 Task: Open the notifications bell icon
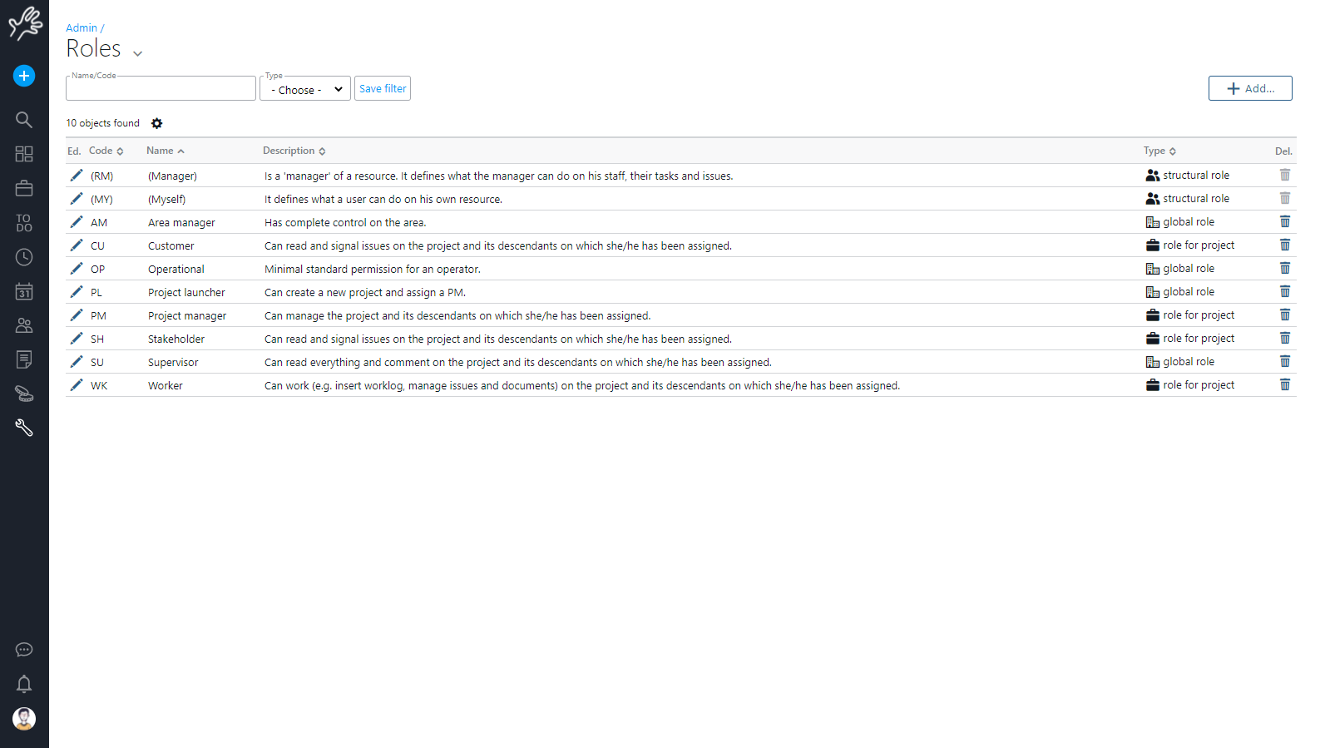(24, 684)
